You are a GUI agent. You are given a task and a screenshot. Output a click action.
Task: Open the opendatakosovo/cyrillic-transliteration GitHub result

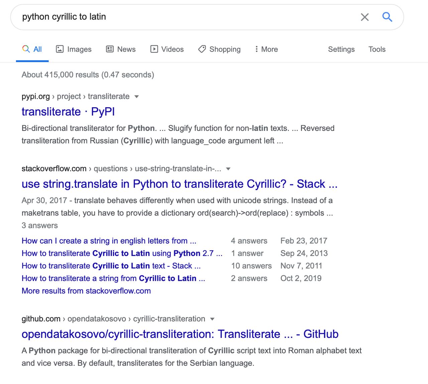tap(180, 334)
